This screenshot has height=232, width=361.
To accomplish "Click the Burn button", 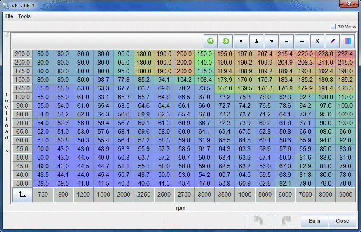I will click(314, 221).
